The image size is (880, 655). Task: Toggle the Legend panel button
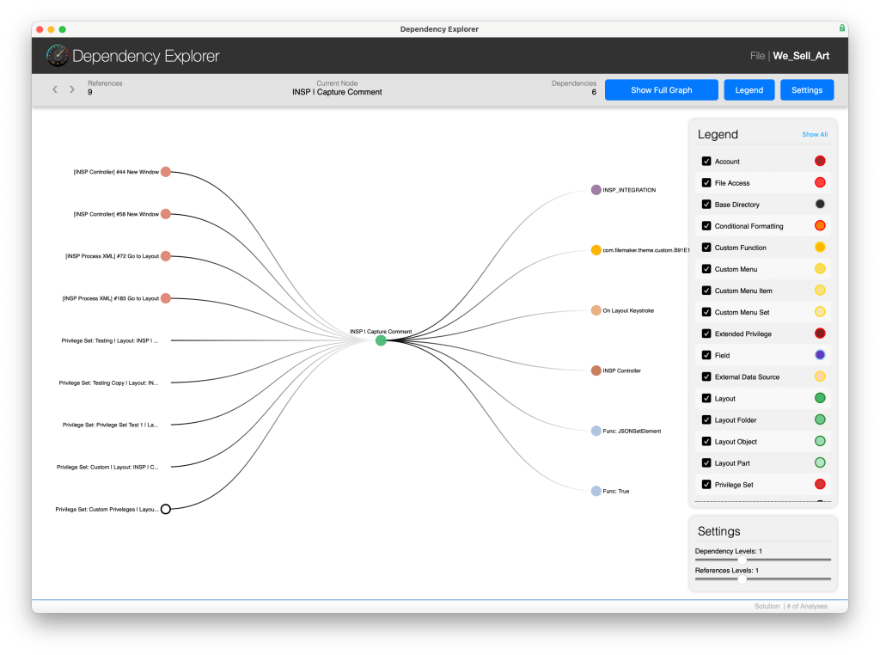(749, 90)
